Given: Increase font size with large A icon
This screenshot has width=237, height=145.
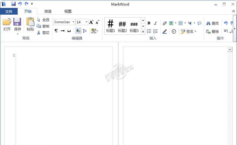Looking at the screenshot, I should (91, 22).
